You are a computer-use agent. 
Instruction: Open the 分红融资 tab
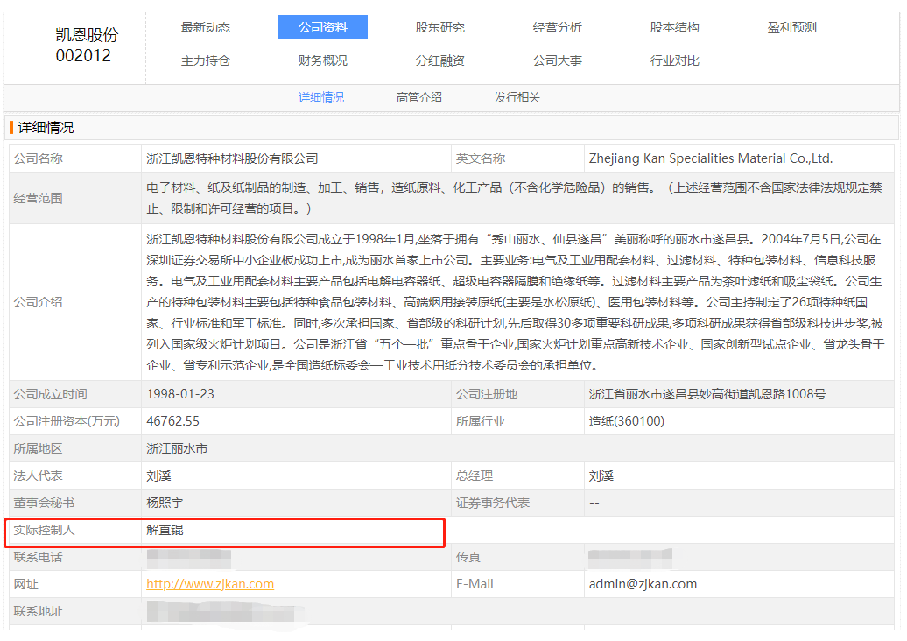439,60
